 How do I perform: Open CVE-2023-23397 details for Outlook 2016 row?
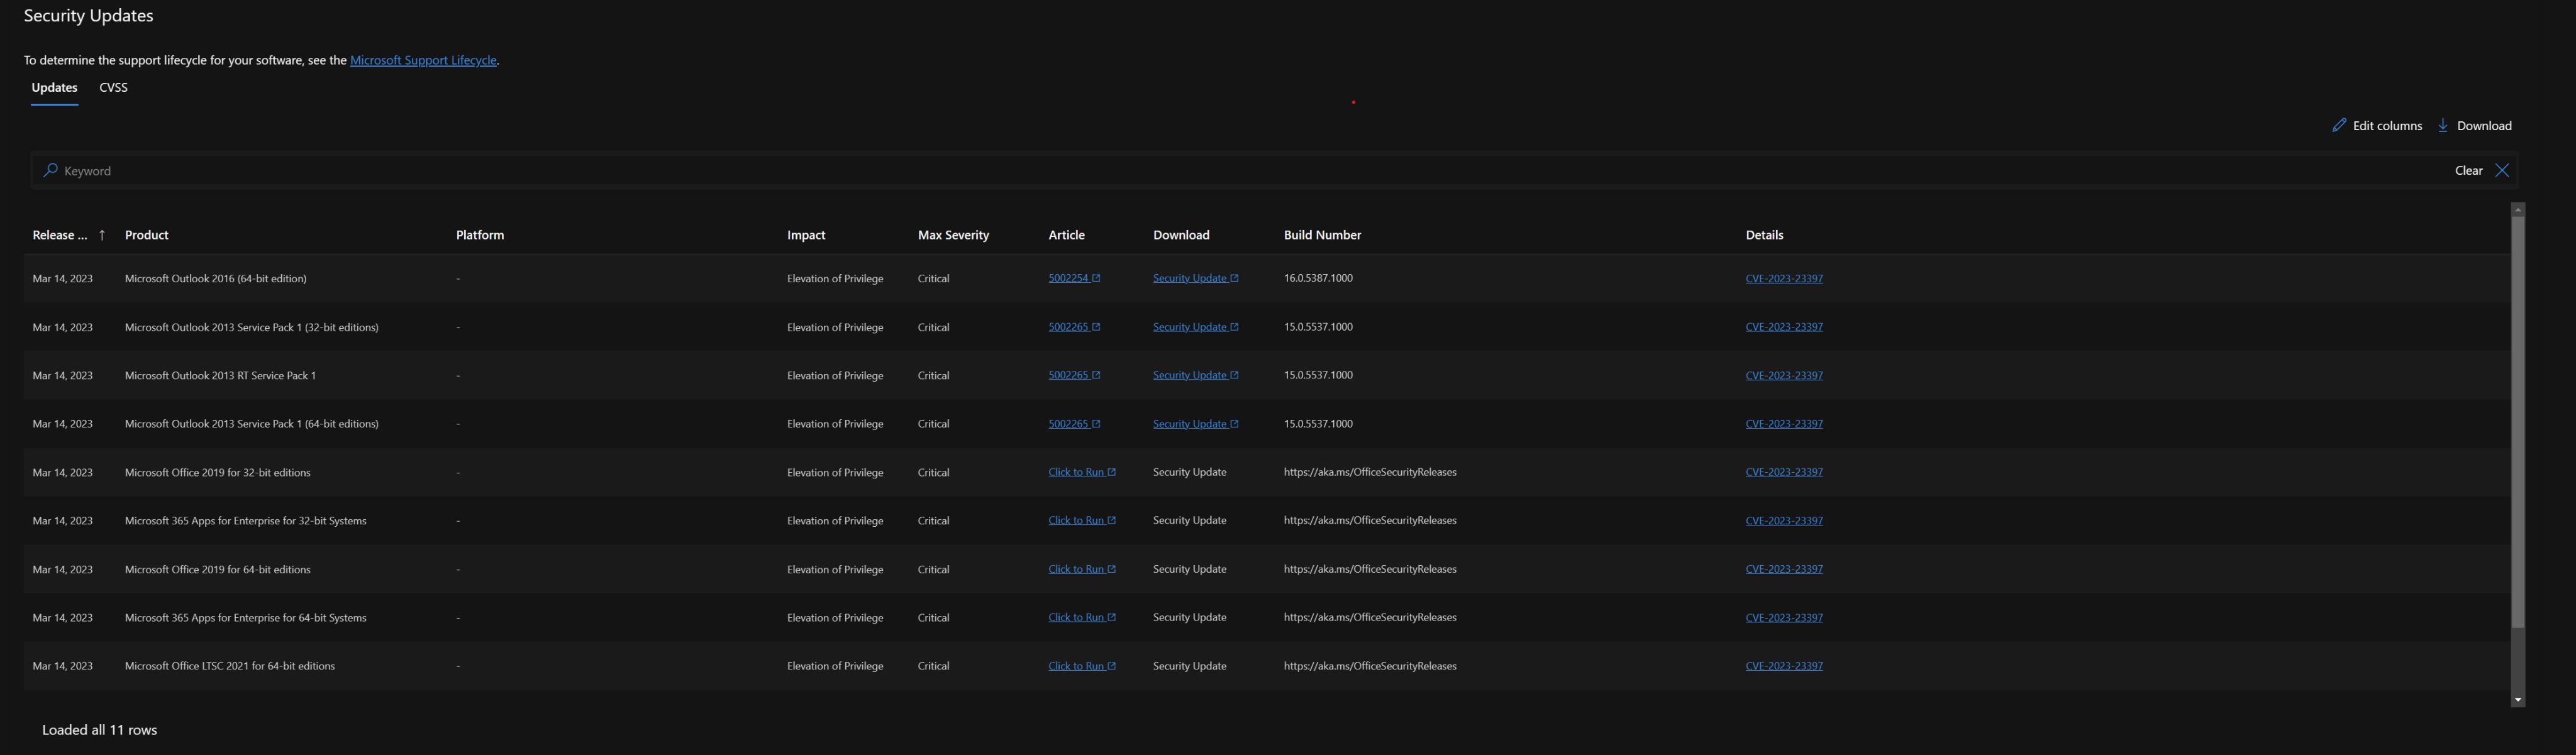1784,279
